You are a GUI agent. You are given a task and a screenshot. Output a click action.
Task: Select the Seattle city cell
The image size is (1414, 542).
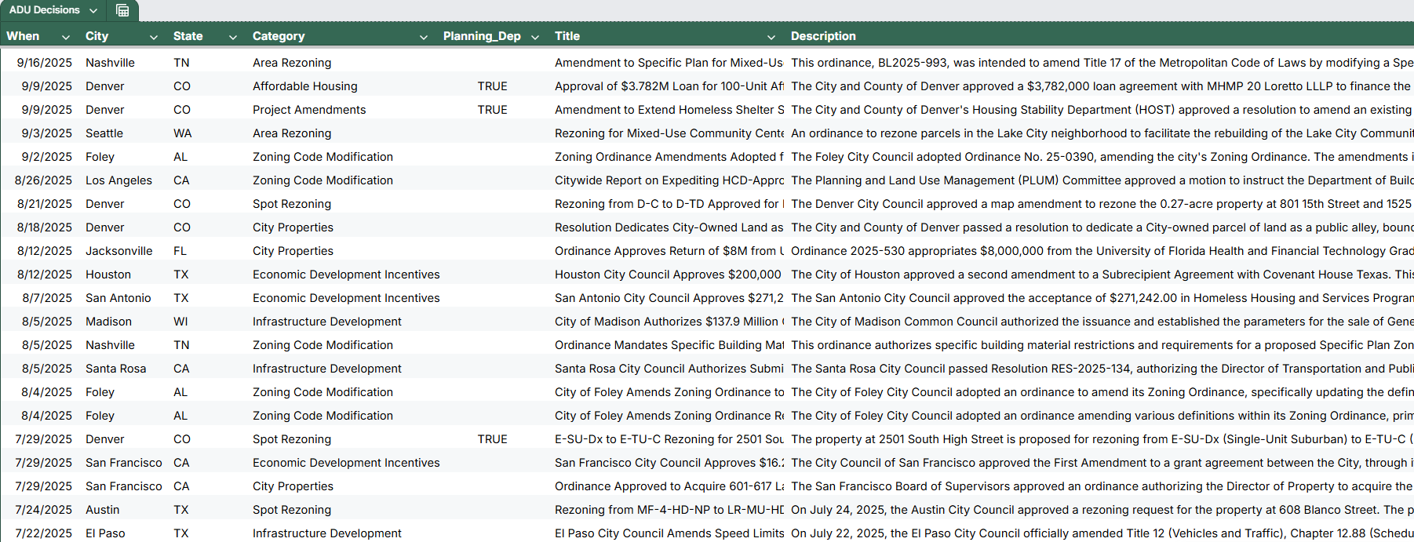tap(104, 133)
